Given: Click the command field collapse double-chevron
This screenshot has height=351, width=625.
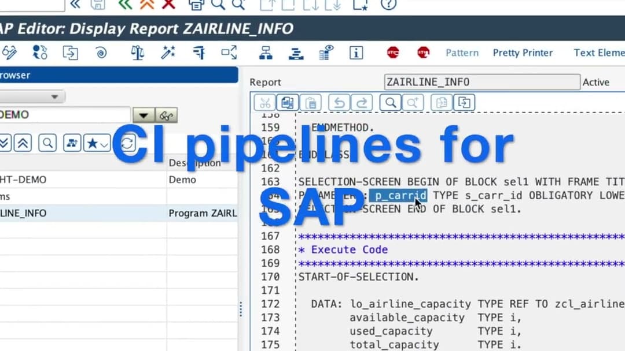Looking at the screenshot, I should click(x=75, y=4).
